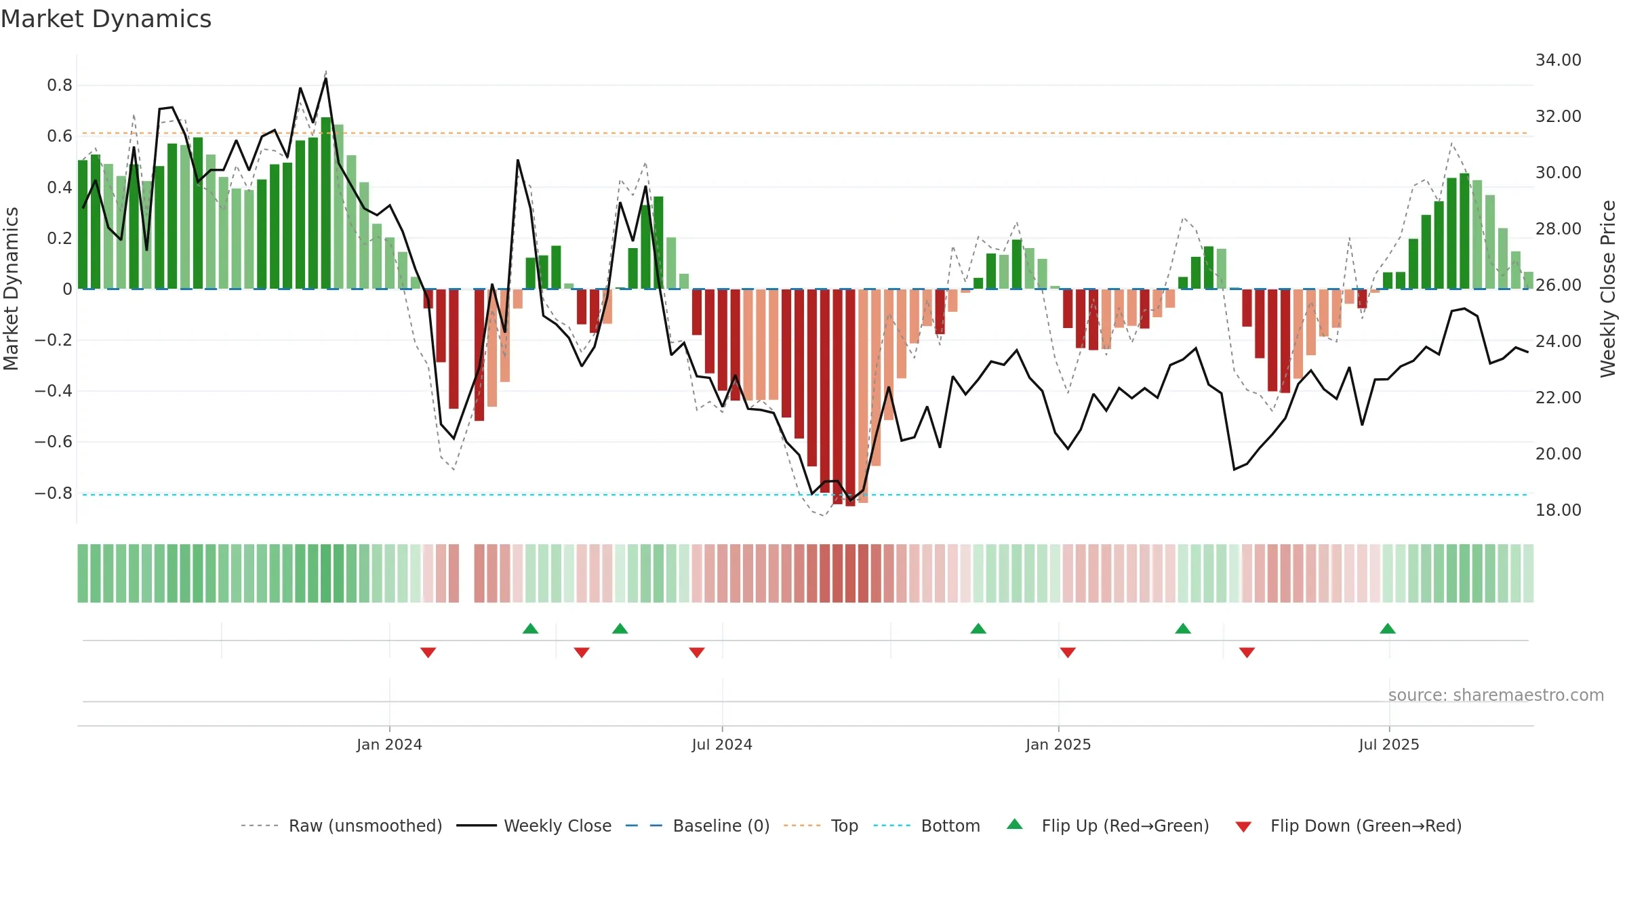
Task: Click the Jan 2025 x-axis label
Action: click(x=1058, y=744)
